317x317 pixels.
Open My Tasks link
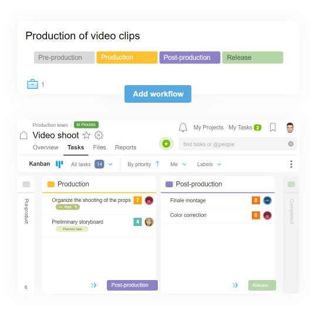[240, 127]
